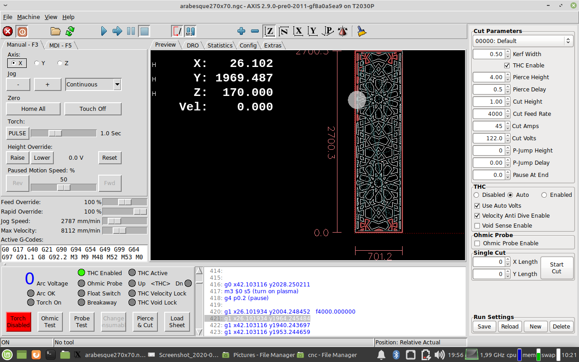579x362 pixels.
Task: Enable the Ohmic Probe Enable checkbox
Action: (477, 243)
